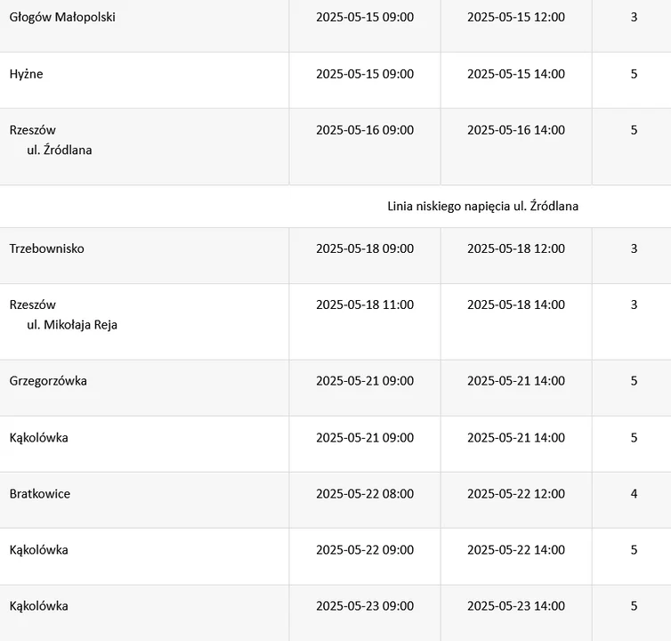Select the Trzebownisko row

[335, 256]
